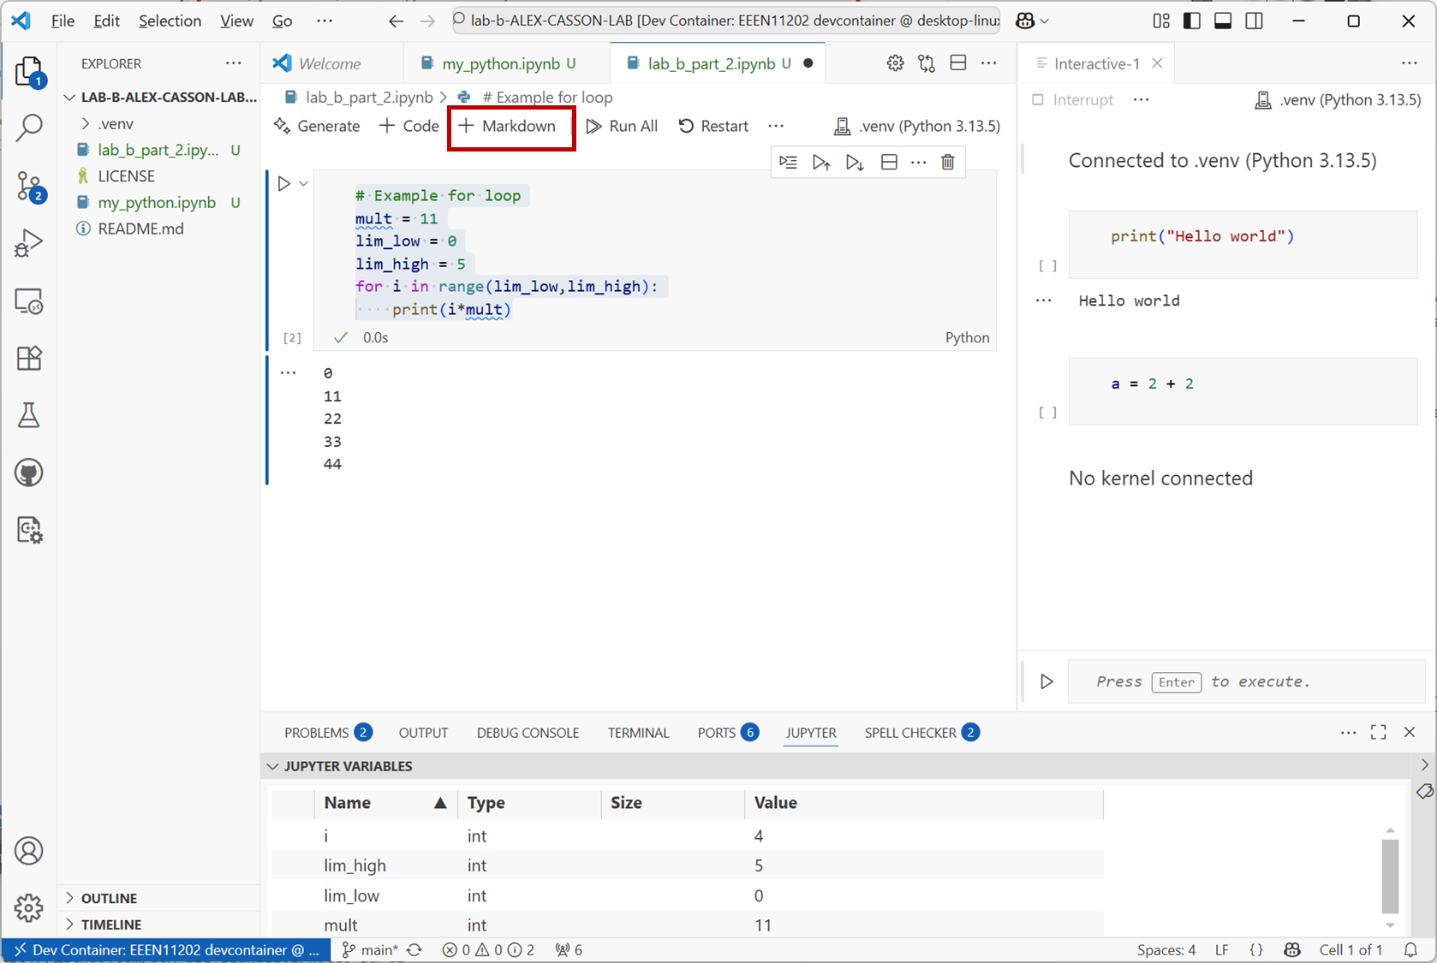Click the Run and Debug icon
Viewport: 1437px width, 963px height.
(29, 244)
